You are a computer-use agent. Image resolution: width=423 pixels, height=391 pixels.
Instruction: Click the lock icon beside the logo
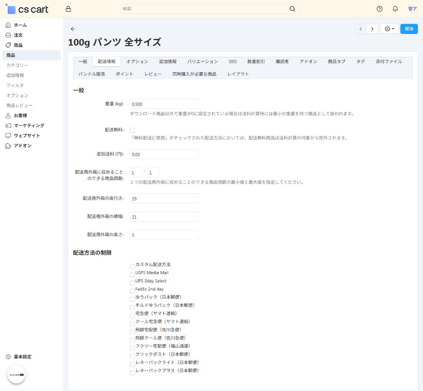68,9
